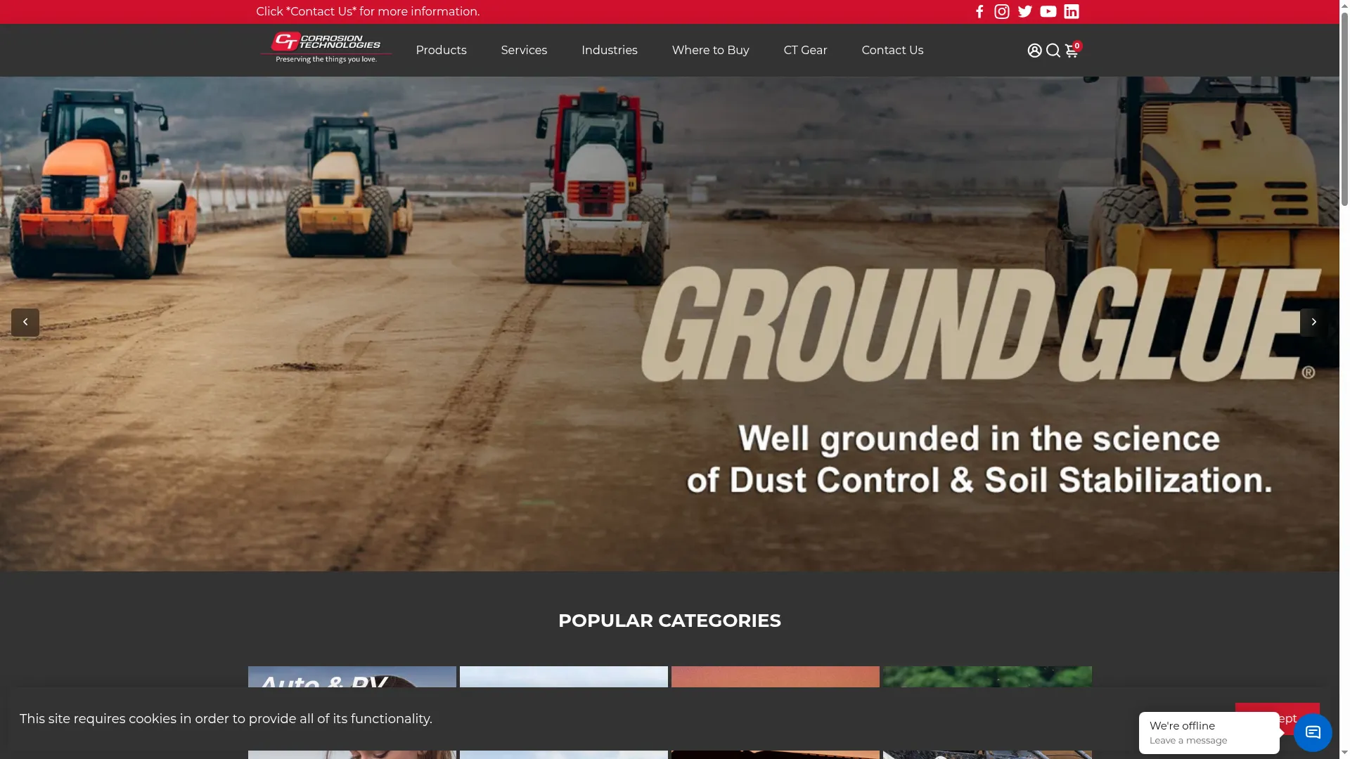
Task: Open the user account icon
Action: (1034, 51)
